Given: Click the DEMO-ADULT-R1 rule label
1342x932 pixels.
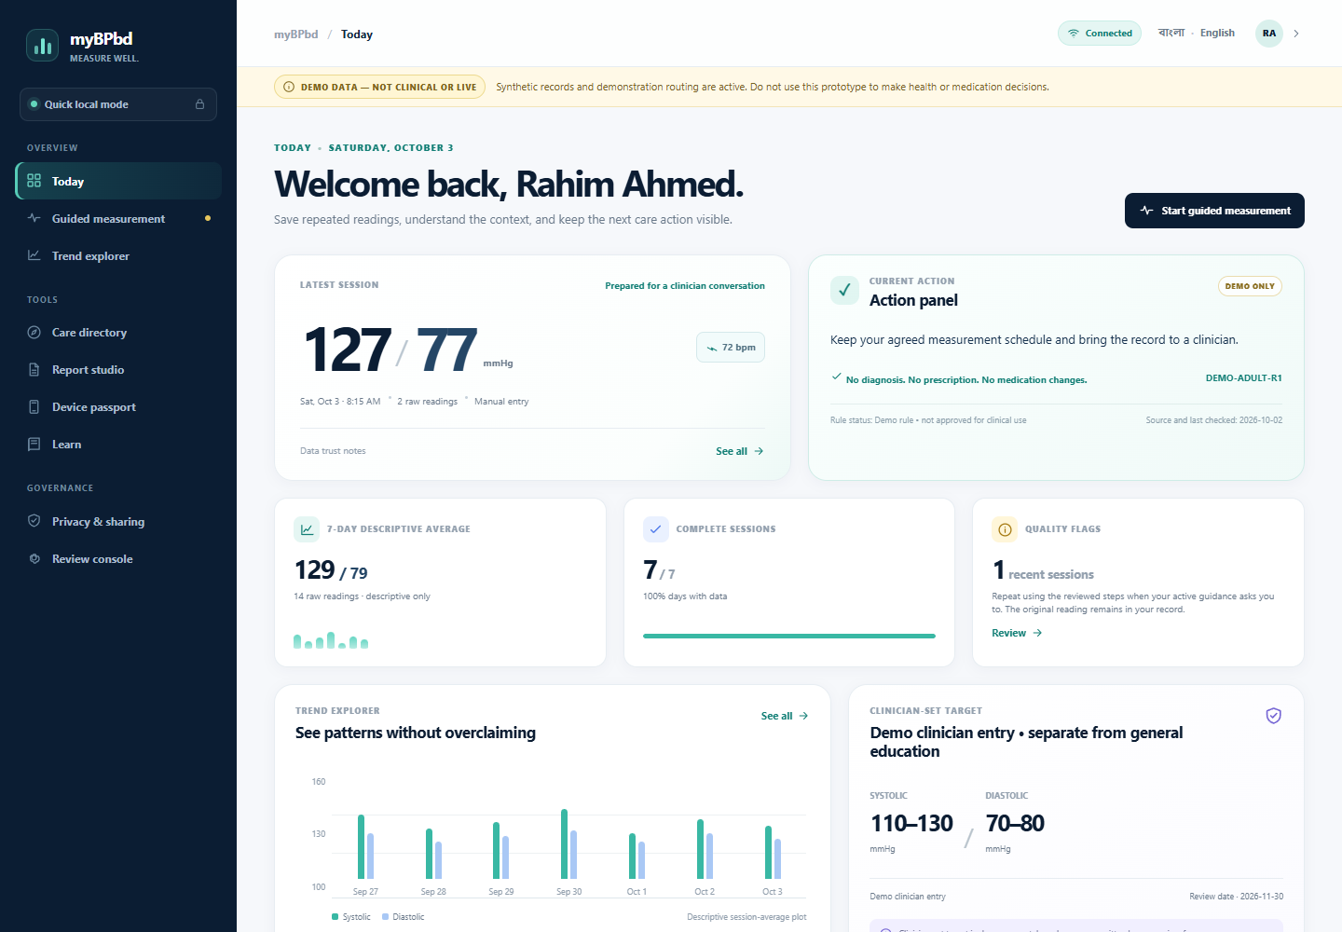Looking at the screenshot, I should tap(1243, 378).
